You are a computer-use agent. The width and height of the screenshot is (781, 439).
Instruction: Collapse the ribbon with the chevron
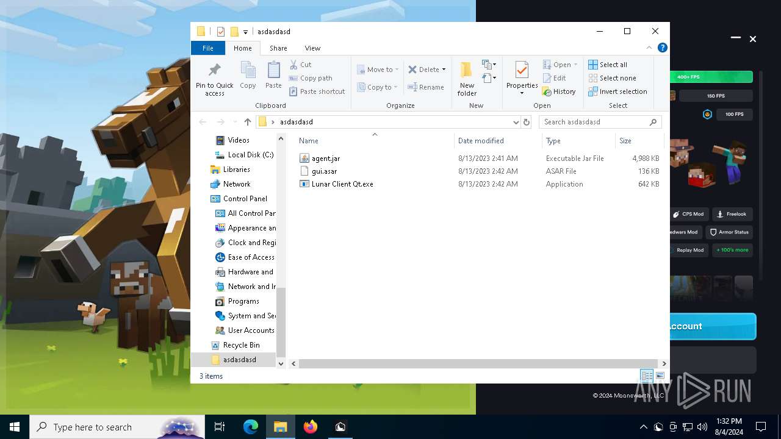649,48
